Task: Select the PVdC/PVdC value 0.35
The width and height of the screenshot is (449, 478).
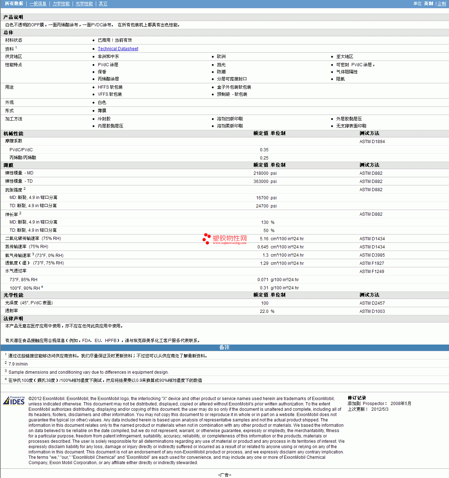Action: pyautogui.click(x=264, y=150)
